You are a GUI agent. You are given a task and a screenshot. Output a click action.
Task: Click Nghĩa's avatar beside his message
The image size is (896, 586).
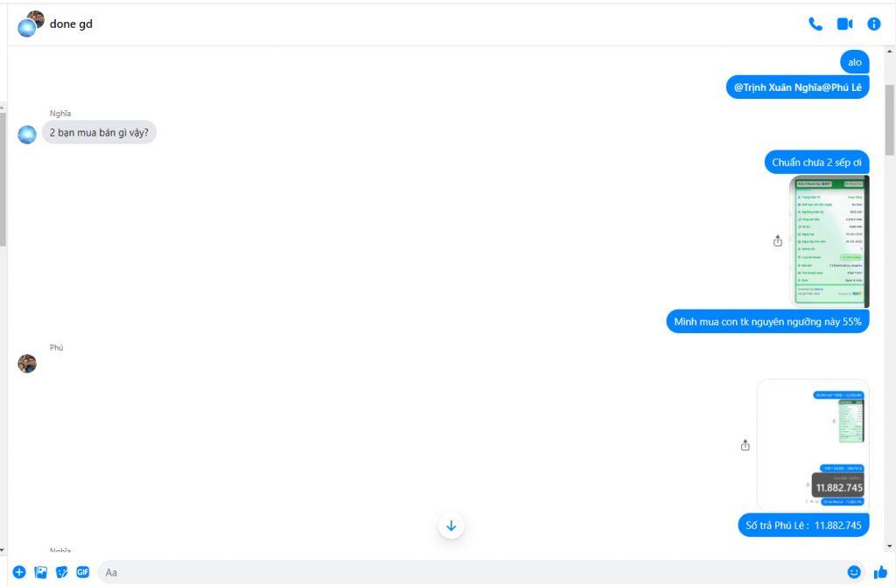pyautogui.click(x=27, y=135)
